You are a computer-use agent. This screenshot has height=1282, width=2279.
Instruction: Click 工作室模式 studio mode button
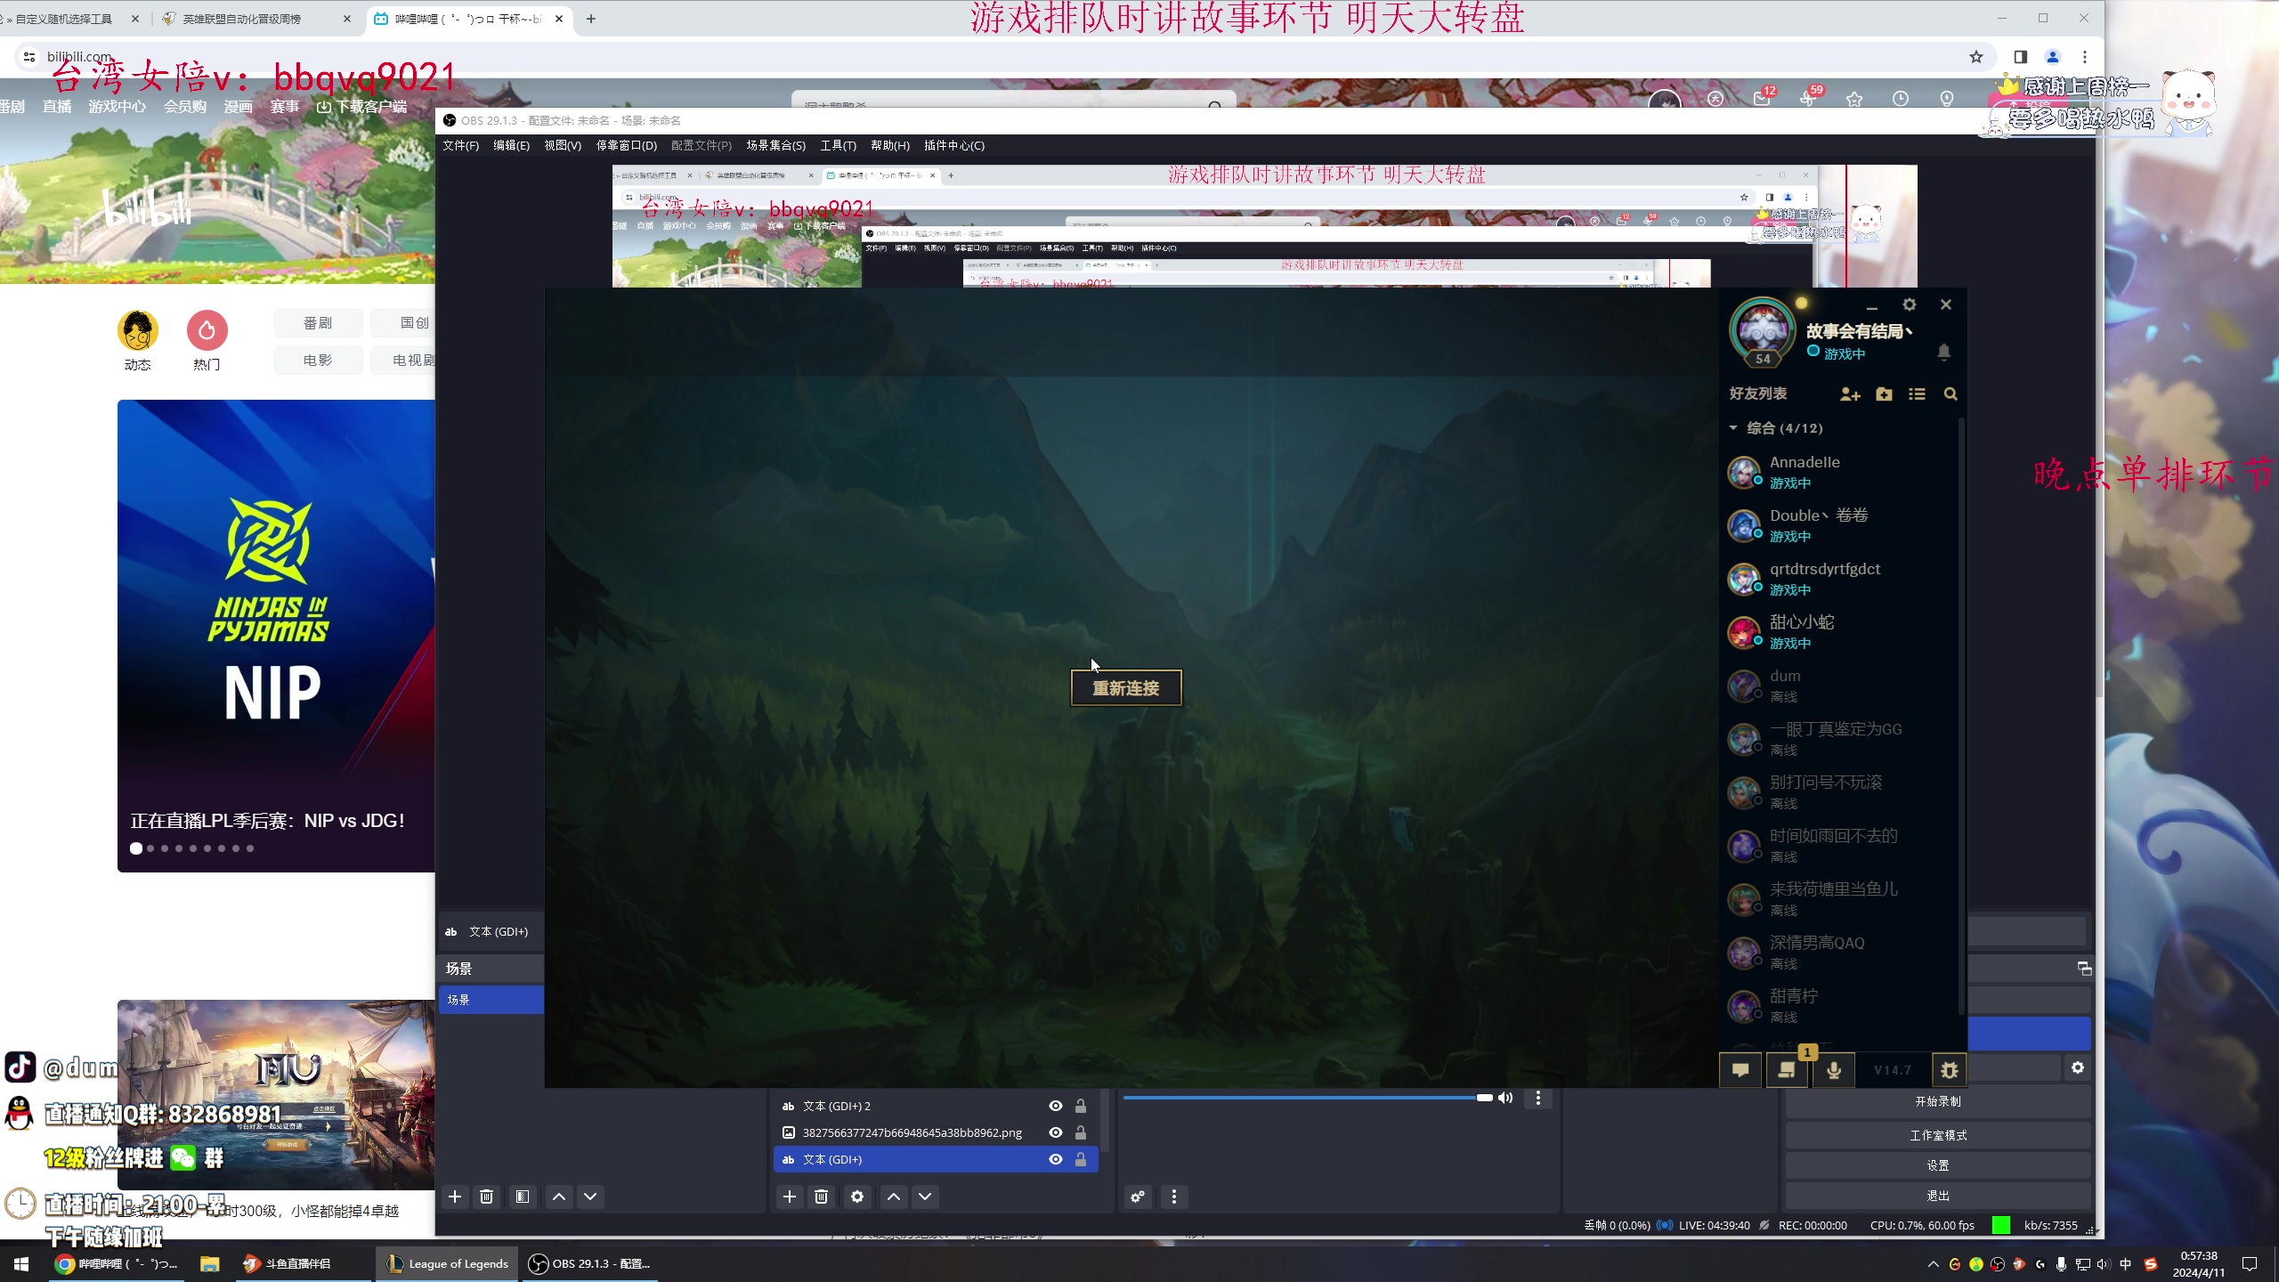1938,1135
